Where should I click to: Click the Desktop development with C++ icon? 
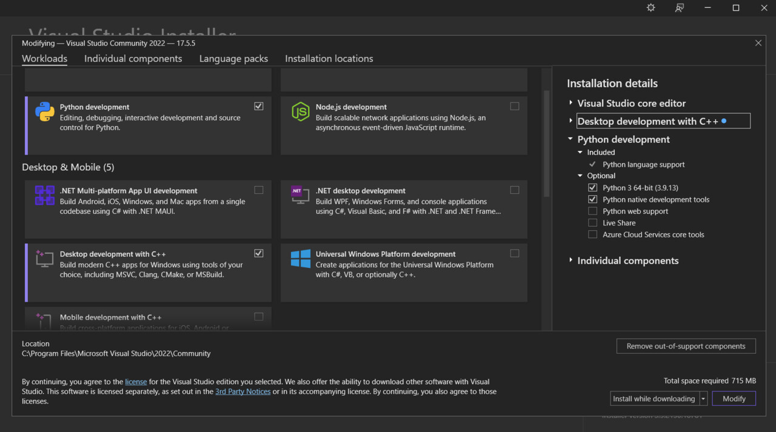pos(45,259)
